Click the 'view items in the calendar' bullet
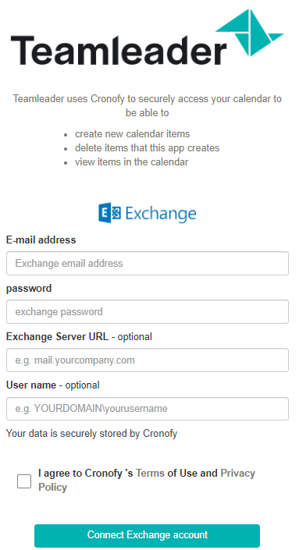This screenshot has height=550, width=299. (x=132, y=162)
